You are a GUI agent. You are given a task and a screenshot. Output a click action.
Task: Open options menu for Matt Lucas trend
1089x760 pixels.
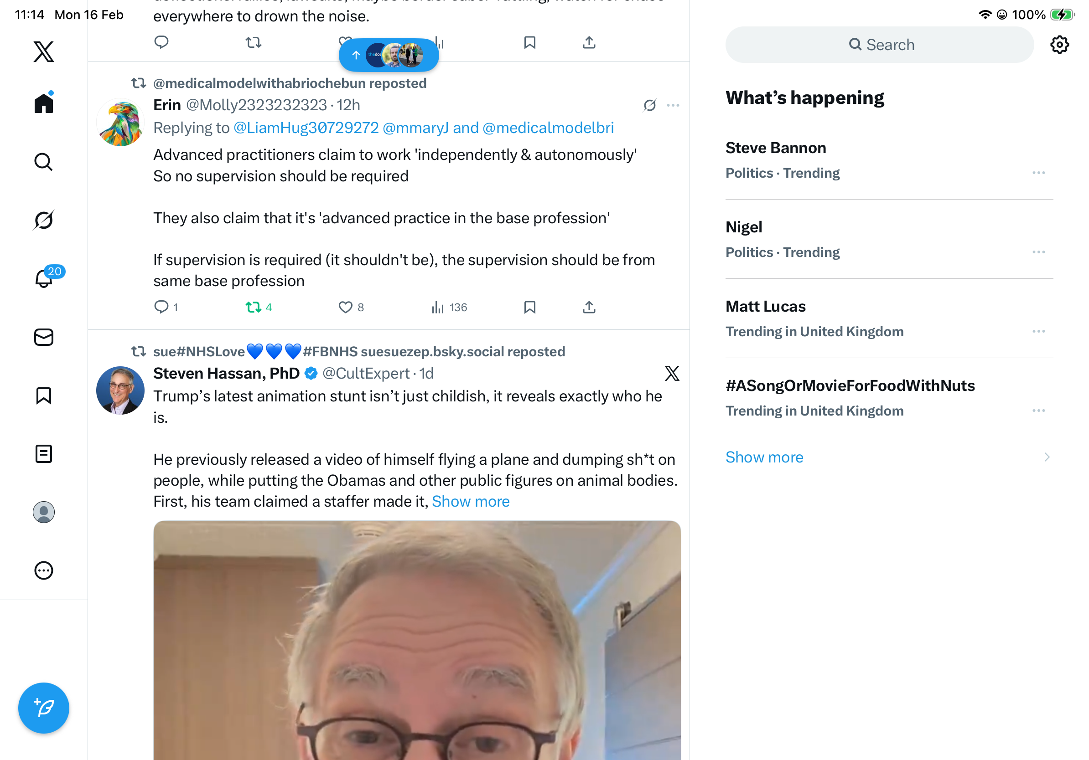(x=1038, y=331)
